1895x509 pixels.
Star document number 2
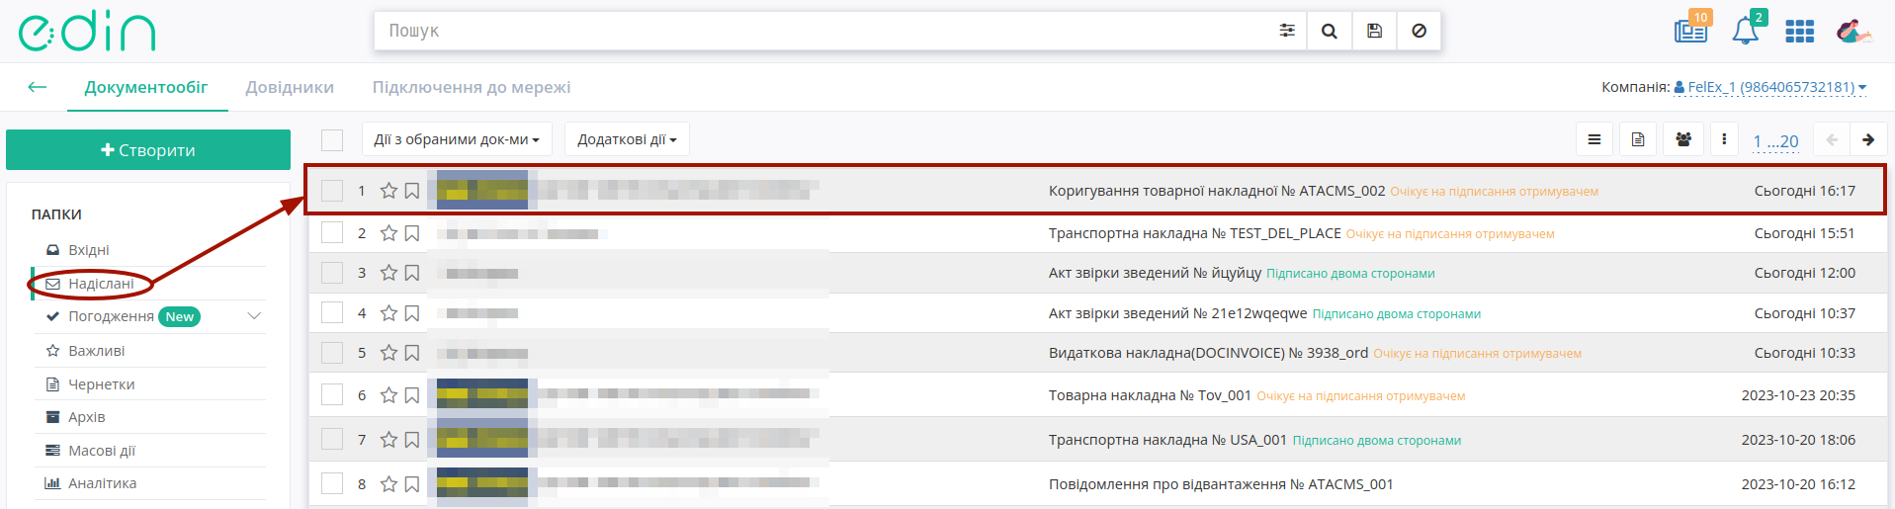pyautogui.click(x=389, y=233)
